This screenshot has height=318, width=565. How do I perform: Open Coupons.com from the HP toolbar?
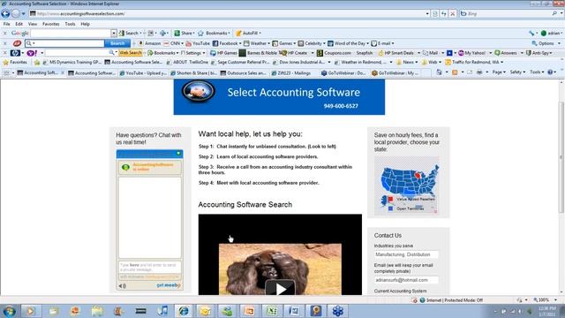coord(334,53)
